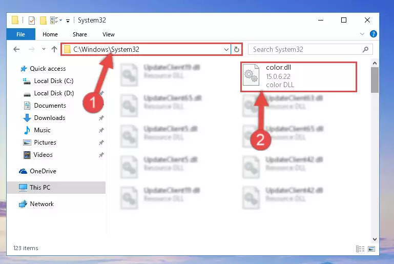394x264 pixels.
Task: Click the view layout icon in title bar
Action: 54,20
